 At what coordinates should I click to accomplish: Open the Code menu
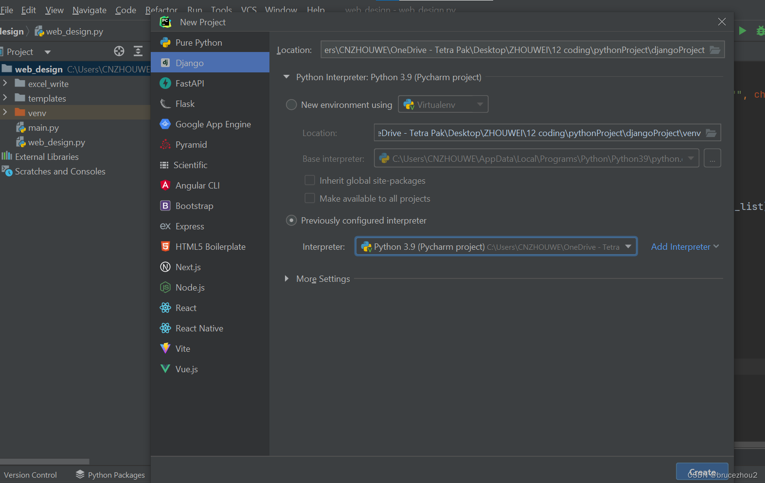126,10
